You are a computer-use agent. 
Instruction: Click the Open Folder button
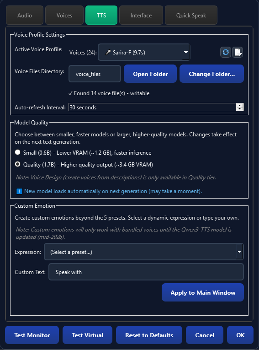point(150,74)
